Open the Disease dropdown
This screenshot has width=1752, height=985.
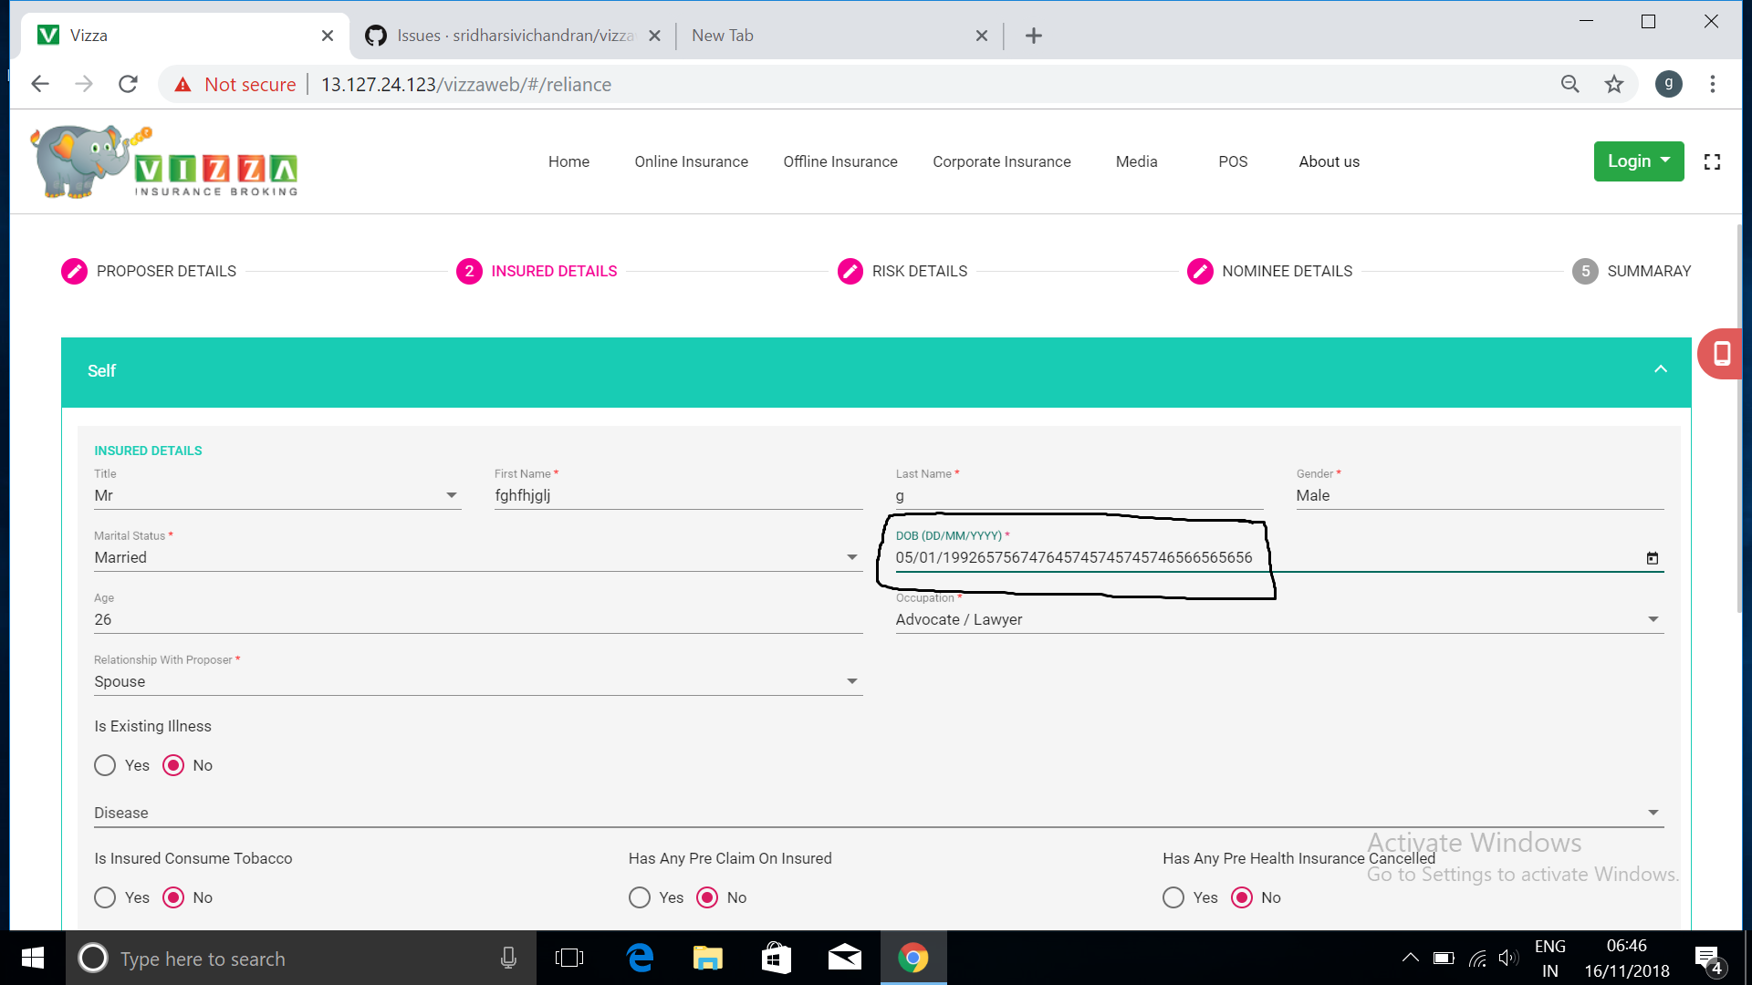(x=879, y=813)
